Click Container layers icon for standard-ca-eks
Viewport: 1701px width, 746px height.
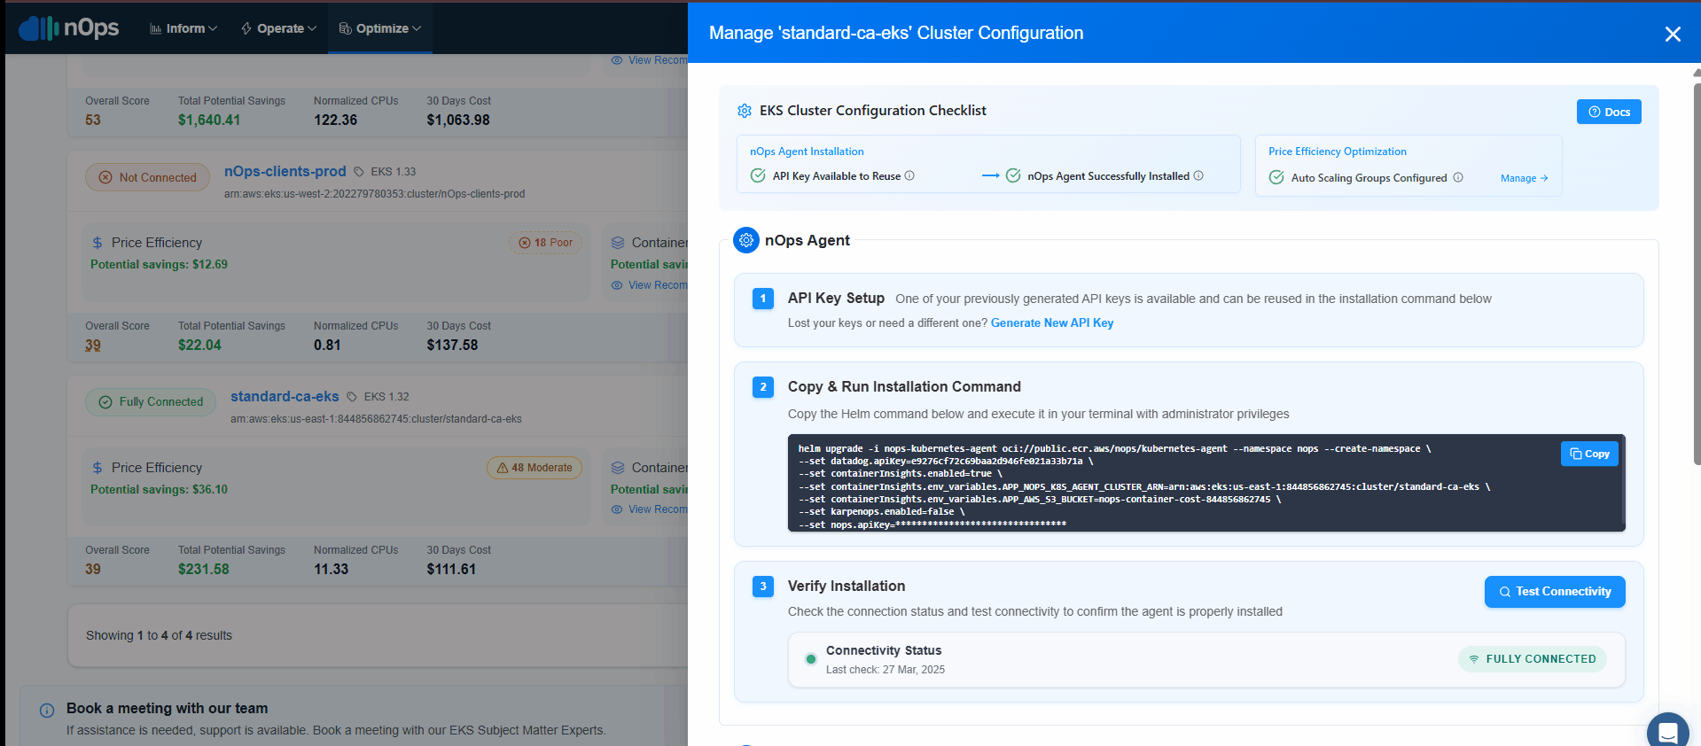(x=618, y=468)
